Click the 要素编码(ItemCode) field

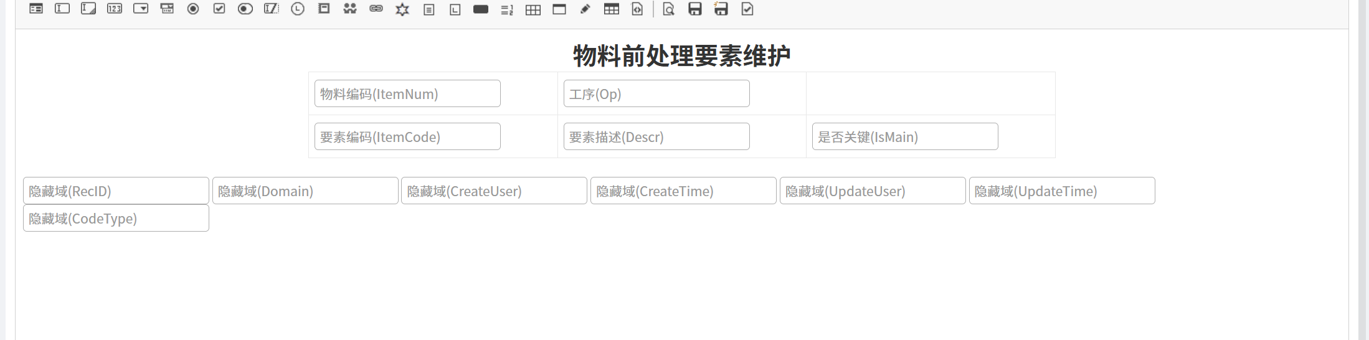[x=407, y=136]
